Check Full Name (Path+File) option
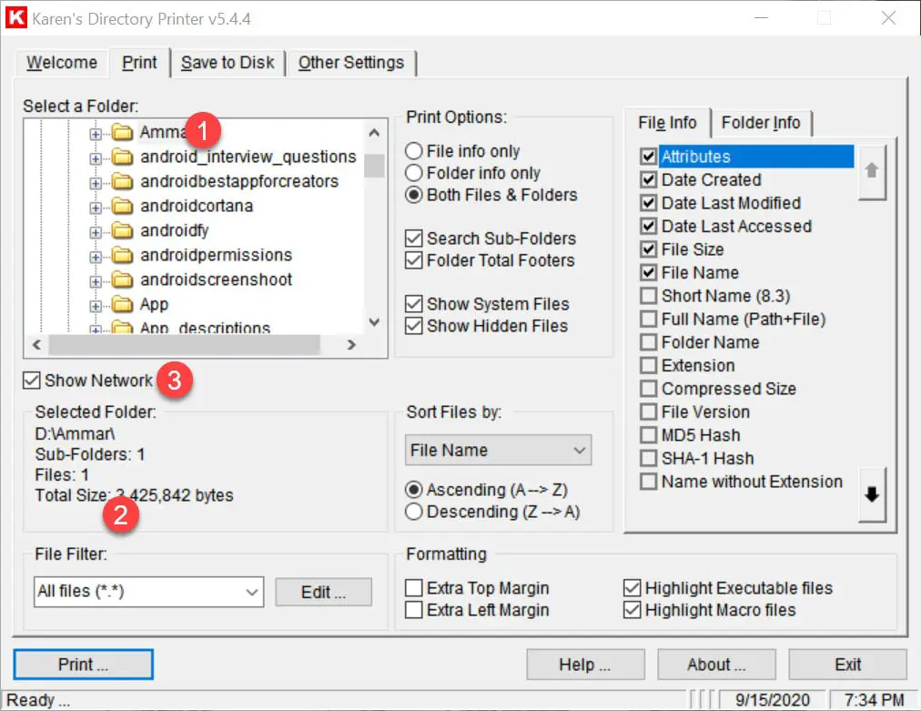The image size is (921, 711). [649, 319]
